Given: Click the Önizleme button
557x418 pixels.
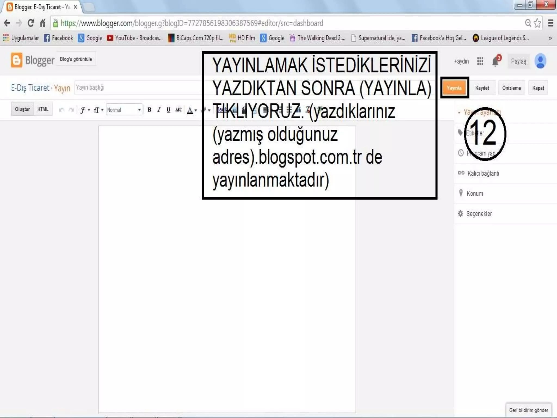Looking at the screenshot, I should [511, 88].
